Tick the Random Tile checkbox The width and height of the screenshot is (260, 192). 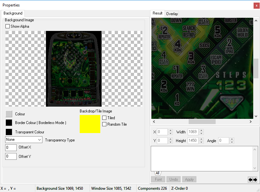104,124
